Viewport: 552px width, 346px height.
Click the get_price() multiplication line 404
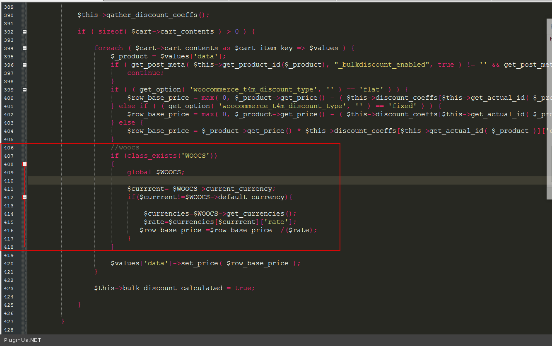coord(340,131)
